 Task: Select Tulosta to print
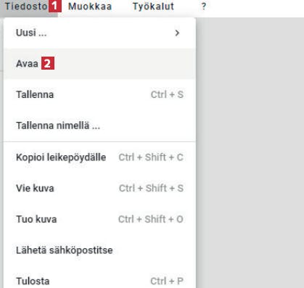pos(99,281)
